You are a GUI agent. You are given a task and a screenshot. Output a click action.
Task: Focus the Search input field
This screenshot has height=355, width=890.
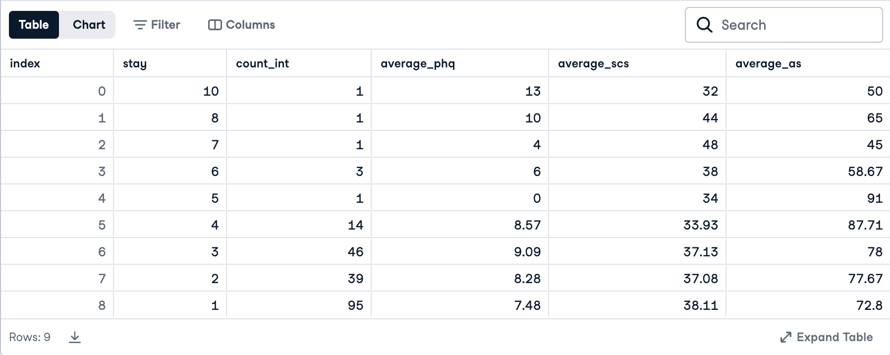tap(784, 25)
